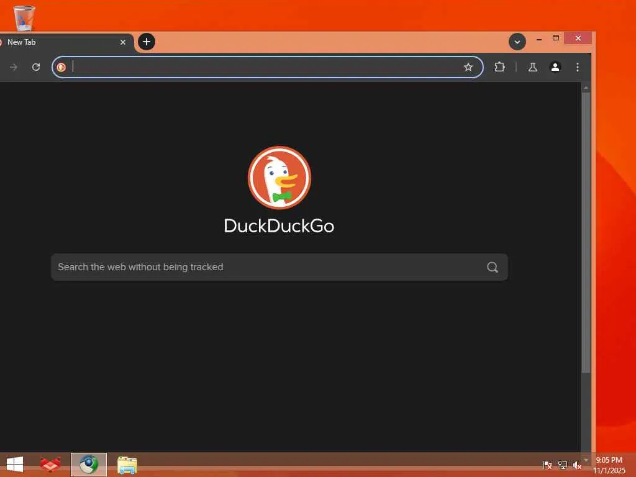Focus the browser address bar field
636x477 pixels.
[267, 67]
